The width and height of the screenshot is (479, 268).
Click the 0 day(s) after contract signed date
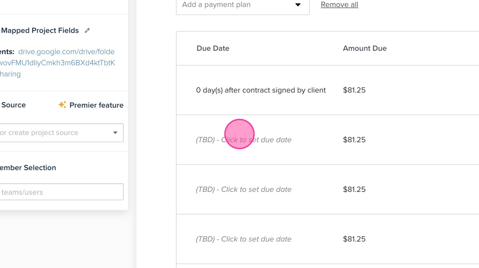pos(261,90)
